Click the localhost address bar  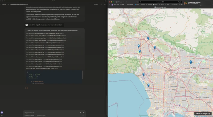click(161, 2)
